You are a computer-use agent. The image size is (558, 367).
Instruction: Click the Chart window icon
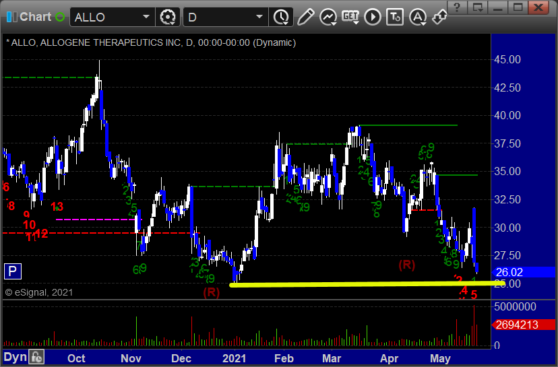tap(11, 17)
